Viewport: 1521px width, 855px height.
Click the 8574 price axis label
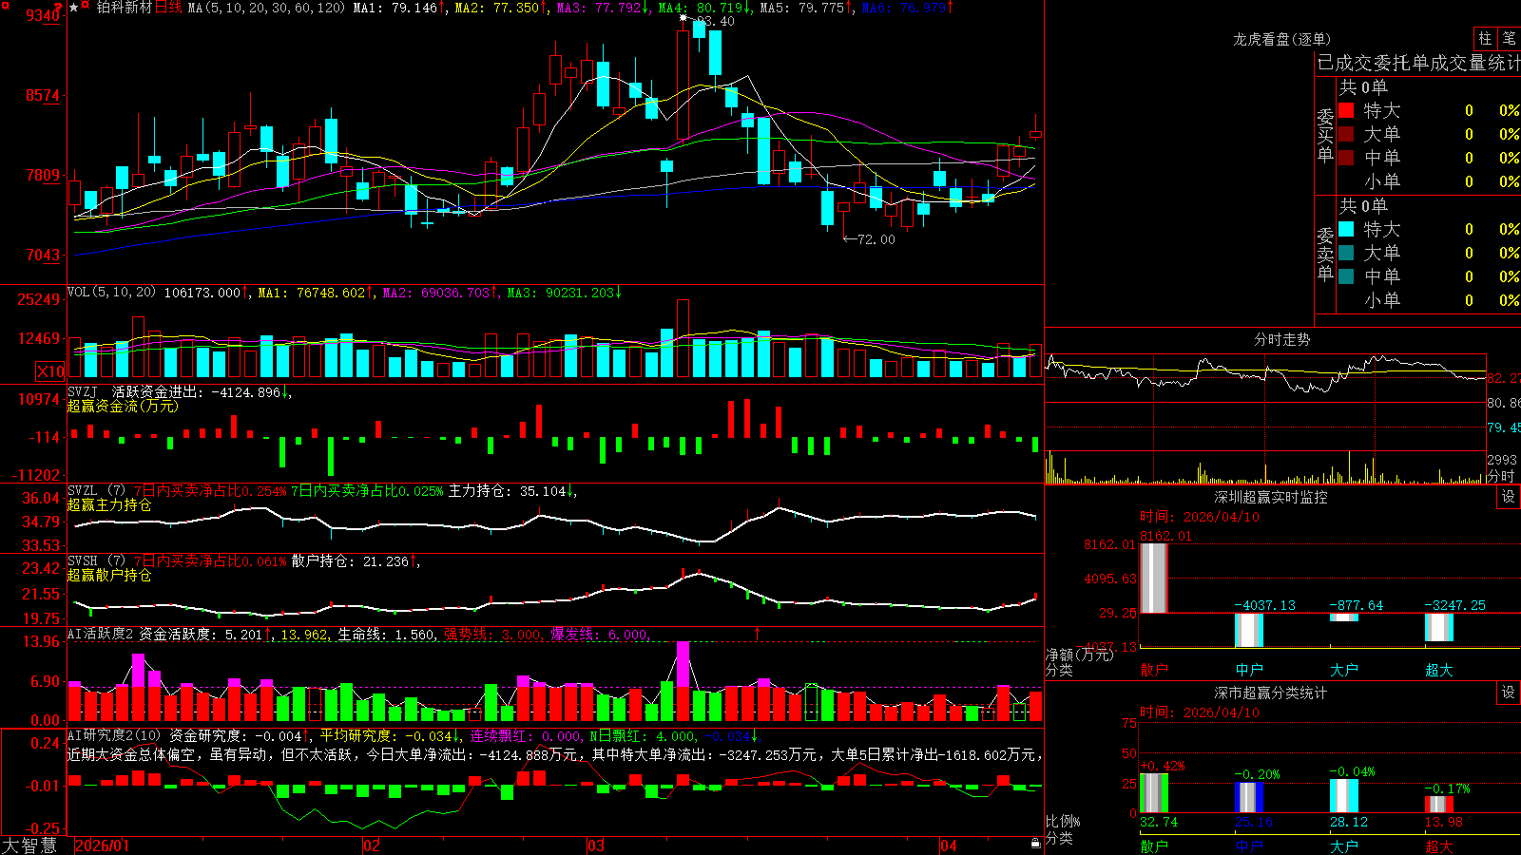click(43, 95)
